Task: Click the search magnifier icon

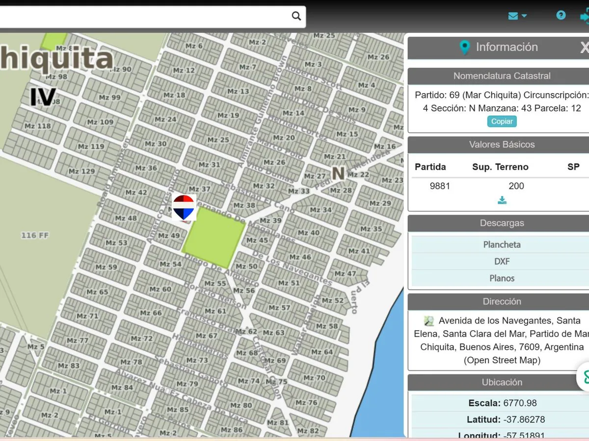Action: click(x=296, y=16)
